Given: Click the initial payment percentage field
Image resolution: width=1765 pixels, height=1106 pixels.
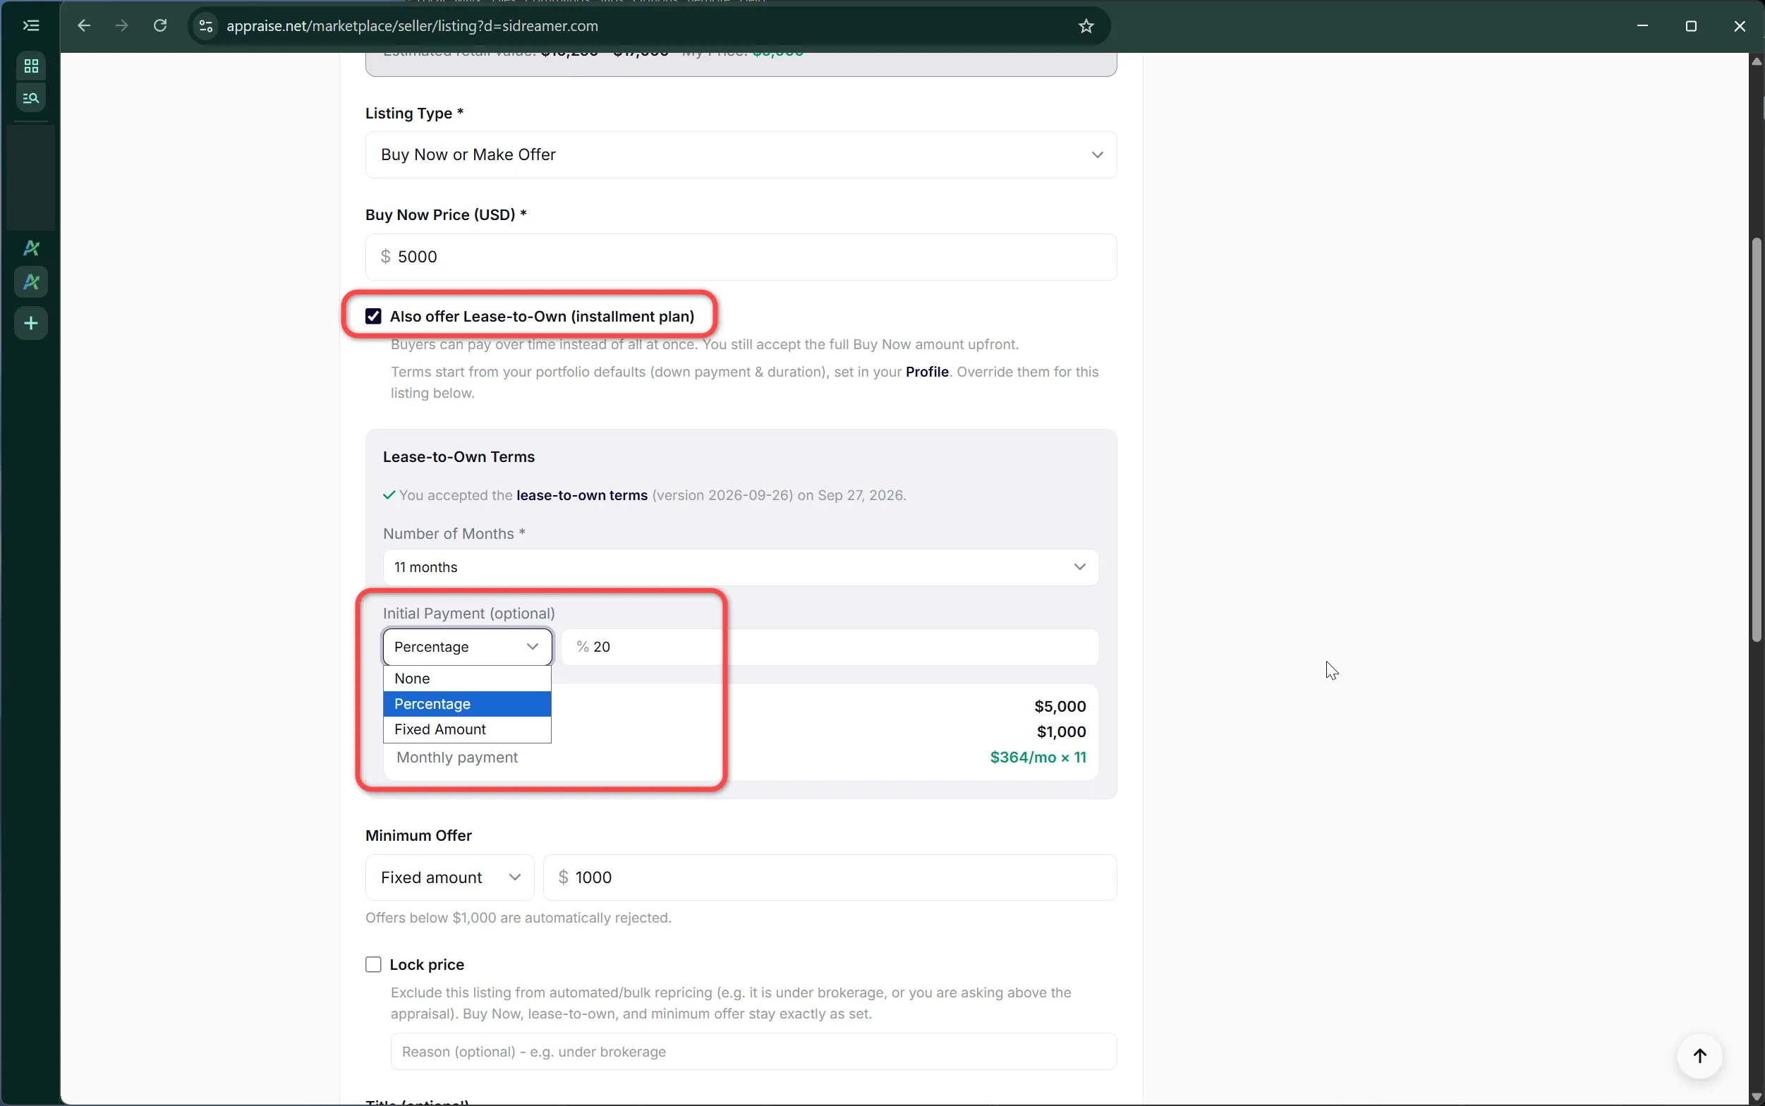Looking at the screenshot, I should (x=830, y=647).
